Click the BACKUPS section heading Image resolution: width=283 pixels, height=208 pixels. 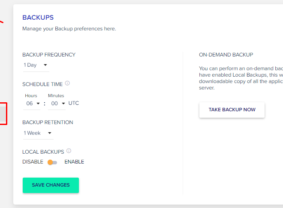[x=38, y=18]
